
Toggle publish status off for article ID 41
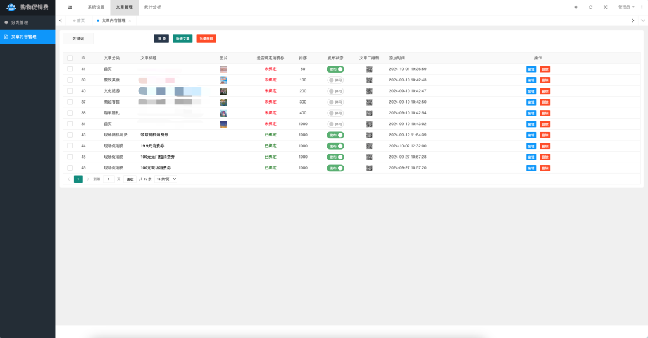click(x=335, y=69)
